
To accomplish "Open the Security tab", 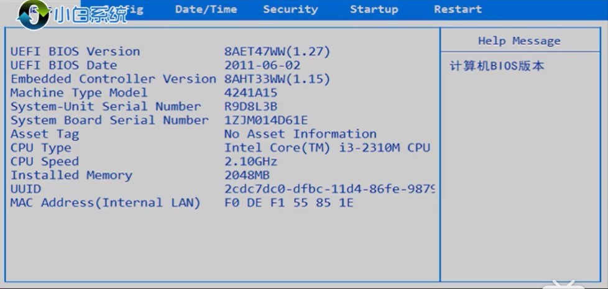I will [x=290, y=9].
